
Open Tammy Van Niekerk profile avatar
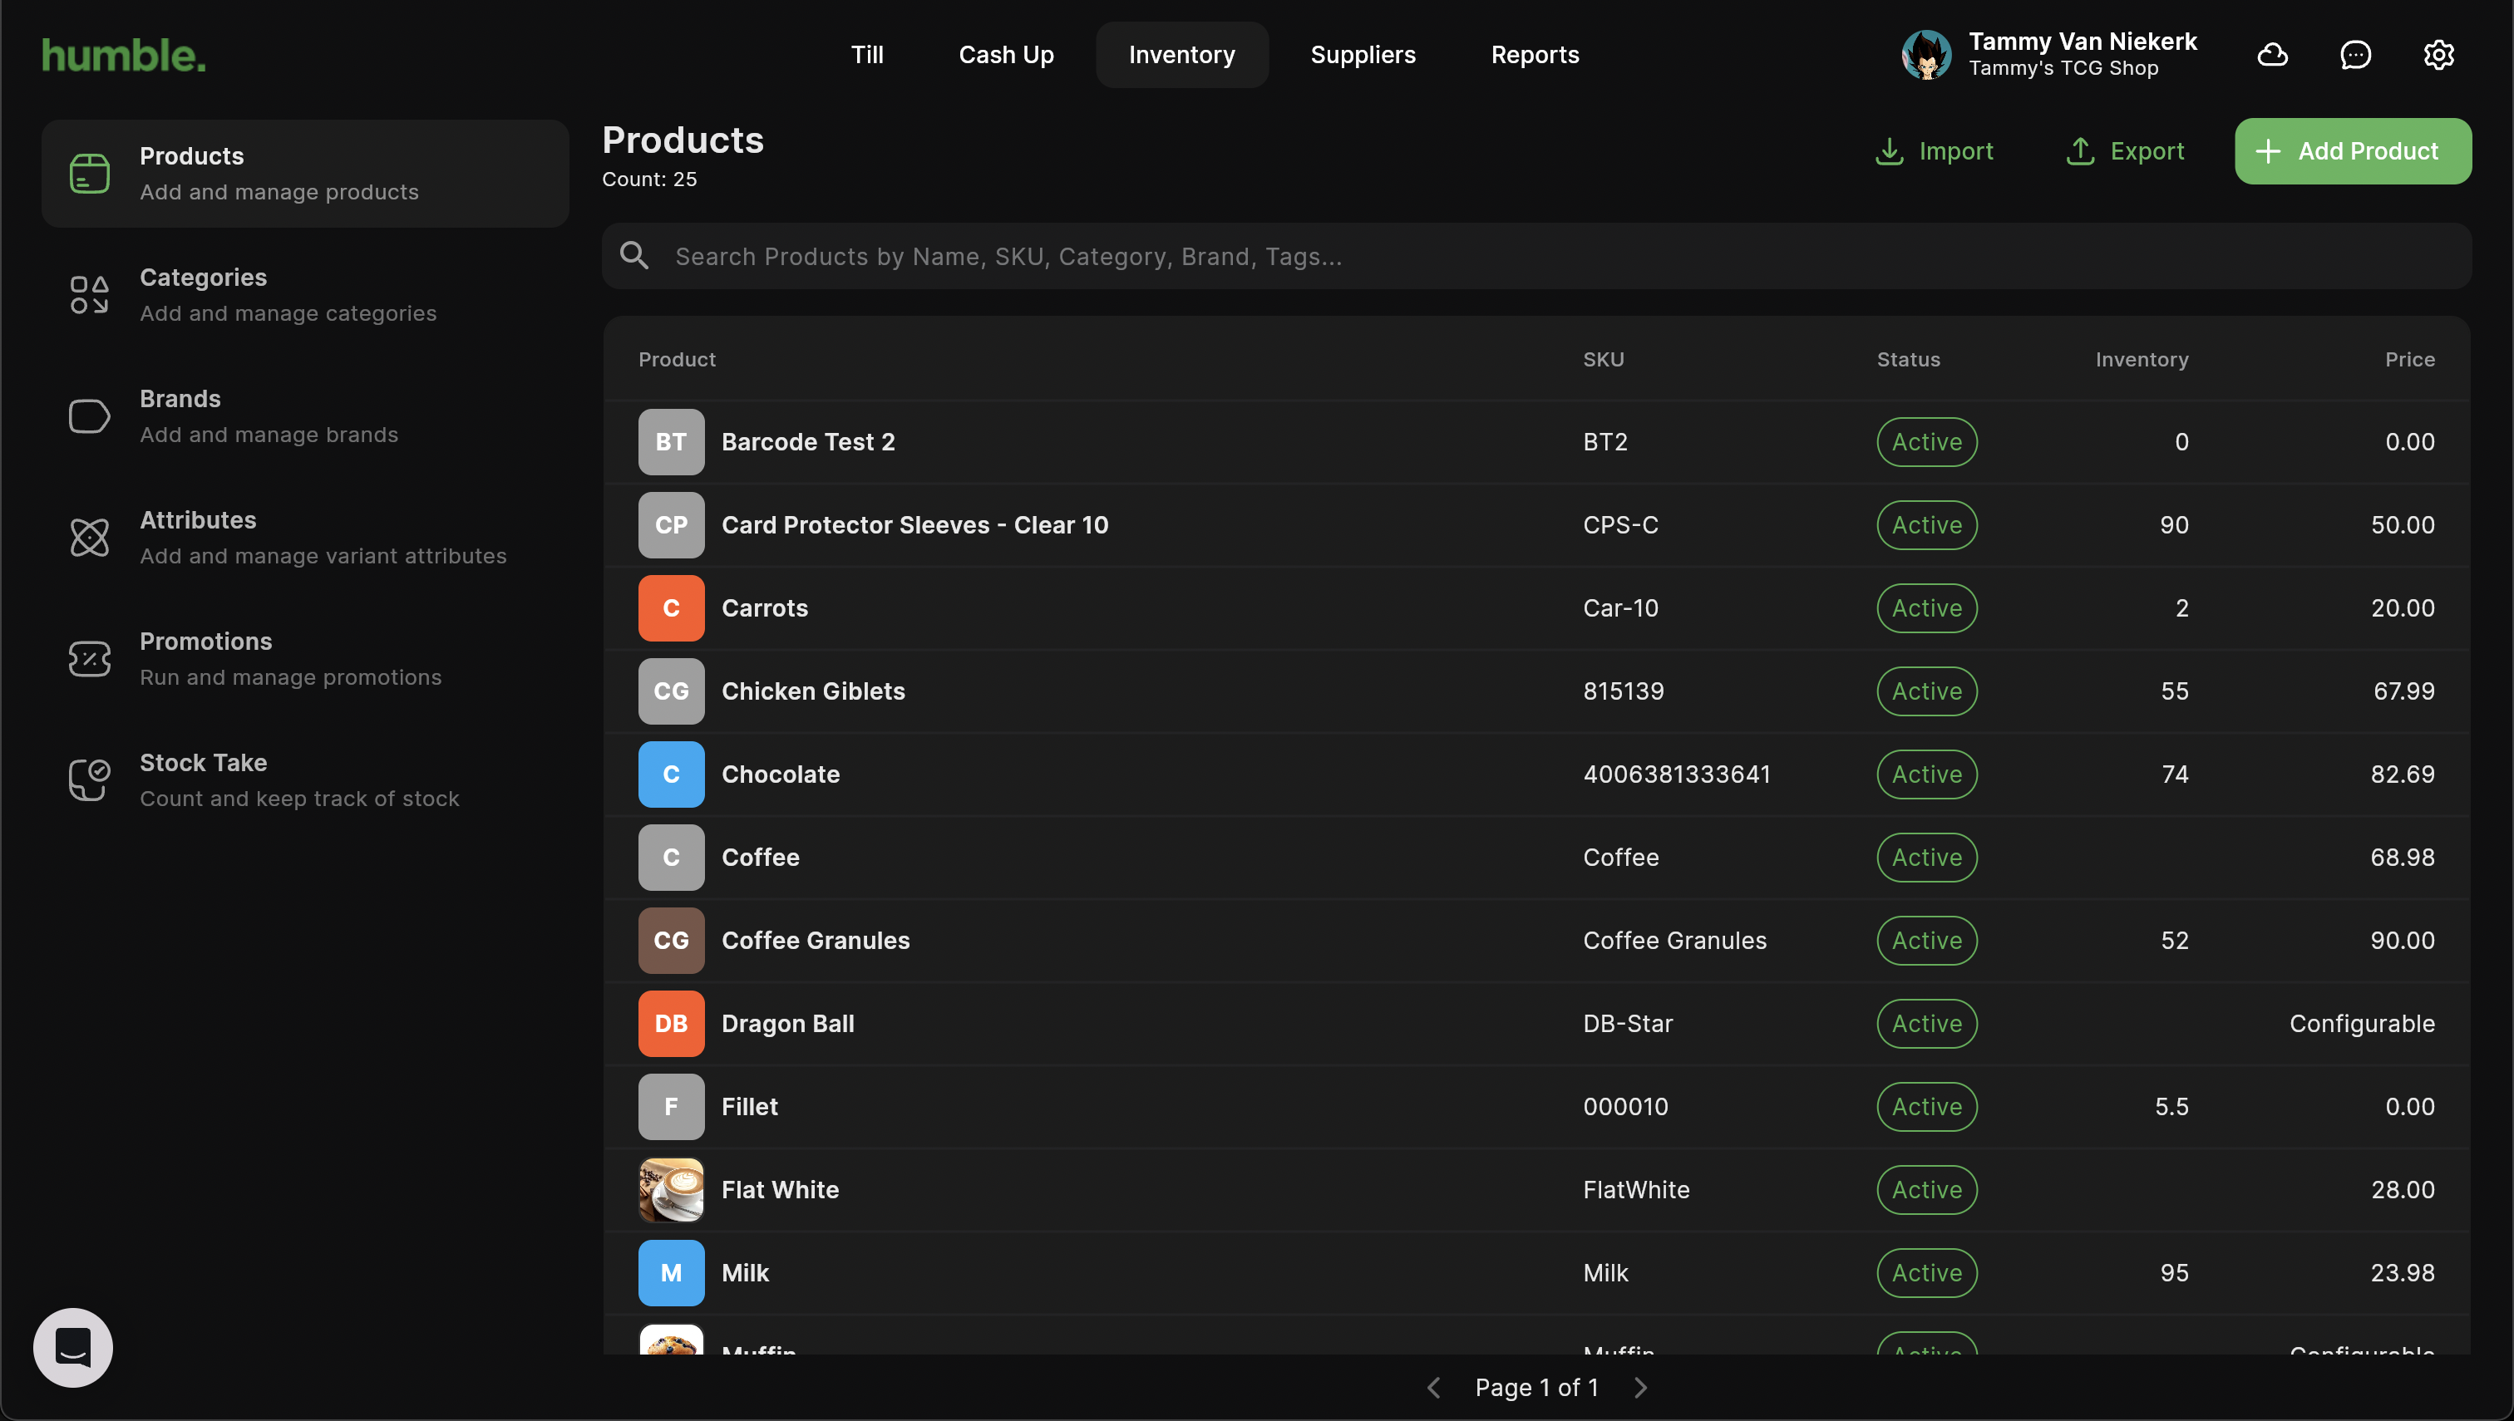pyautogui.click(x=1926, y=55)
